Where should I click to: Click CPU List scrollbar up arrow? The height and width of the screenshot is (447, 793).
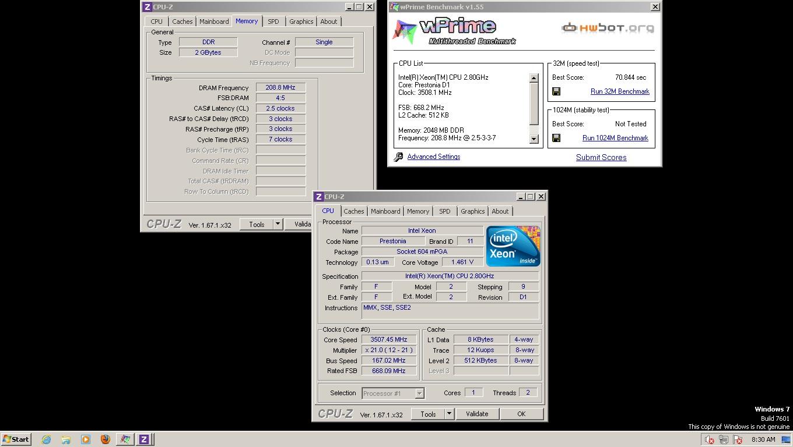pyautogui.click(x=534, y=78)
